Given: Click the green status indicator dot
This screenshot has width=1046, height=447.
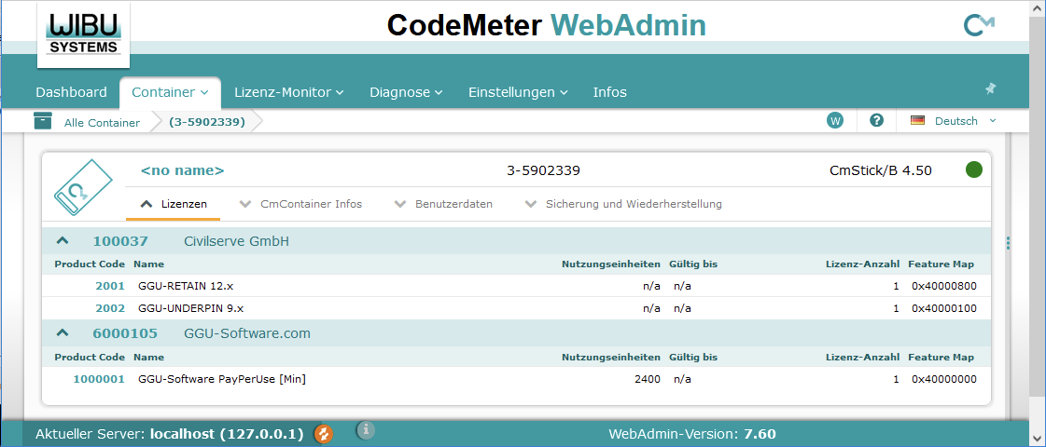Looking at the screenshot, I should point(974,170).
